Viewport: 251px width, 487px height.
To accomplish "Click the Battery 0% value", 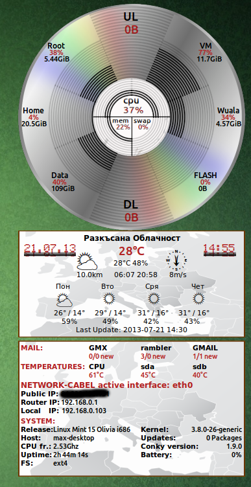I will click(237, 455).
